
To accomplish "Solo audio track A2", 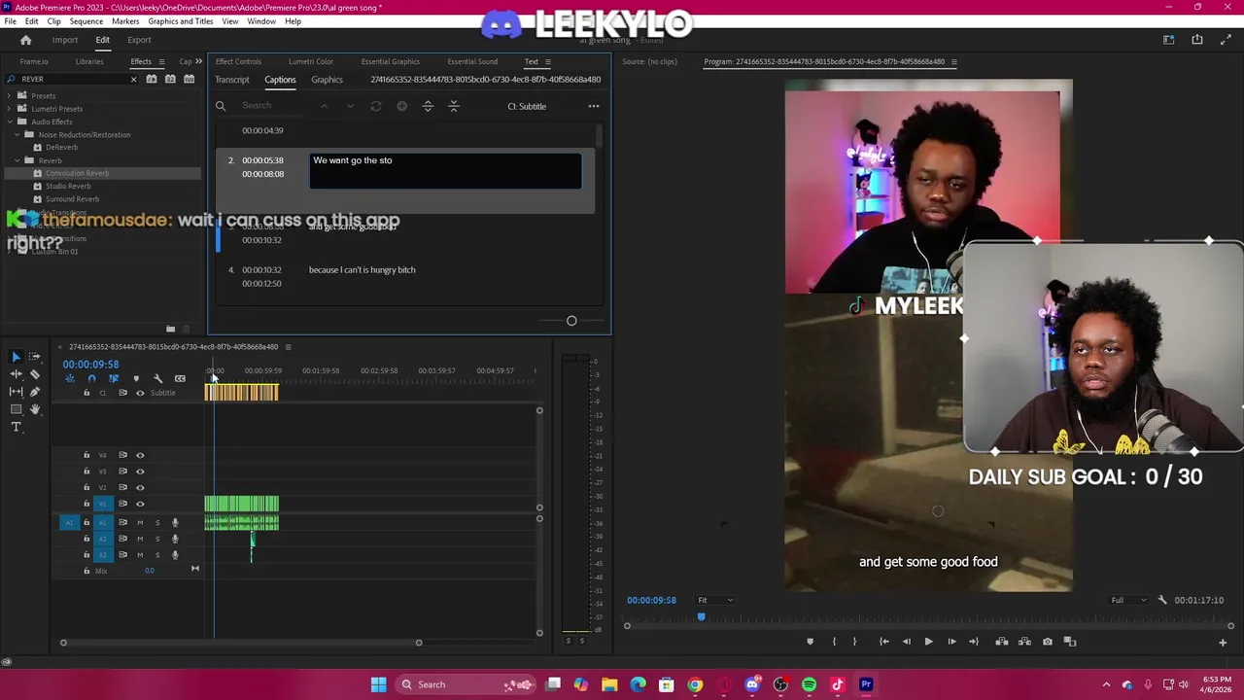I will click(157, 539).
